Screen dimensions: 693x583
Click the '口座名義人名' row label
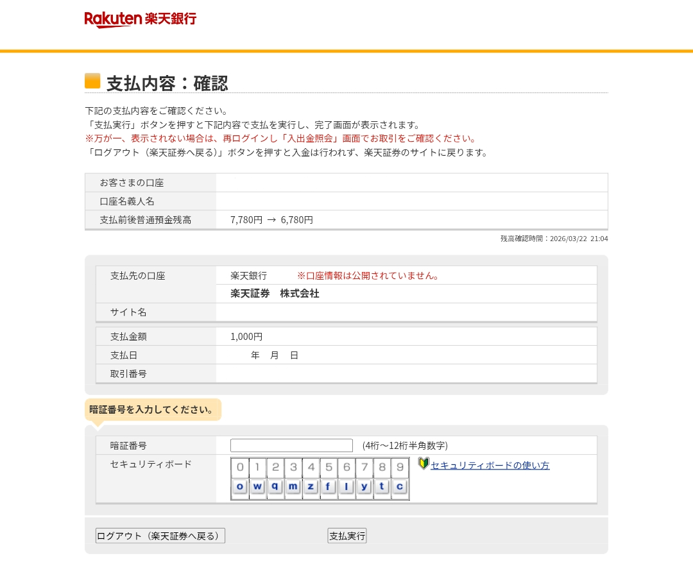pos(127,201)
